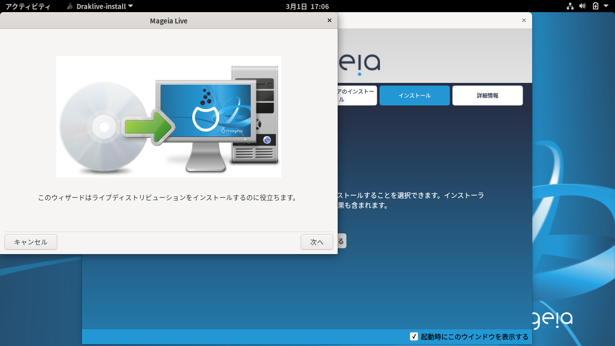Close the Mageia Live dialog
This screenshot has width=615, height=346.
tap(329, 20)
